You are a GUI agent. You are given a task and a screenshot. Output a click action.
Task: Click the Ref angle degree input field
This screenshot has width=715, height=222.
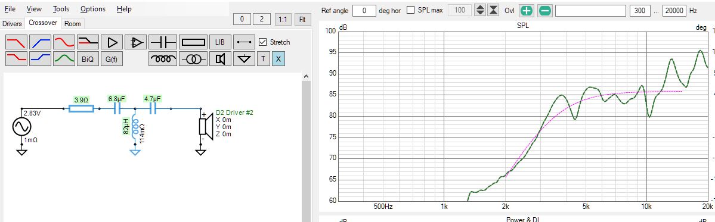(x=364, y=10)
